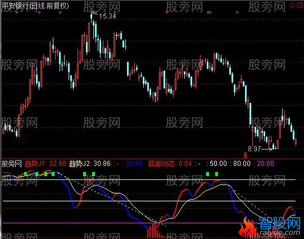
Task: Select the 底部动态: 0.04 readout
Action: [170, 164]
